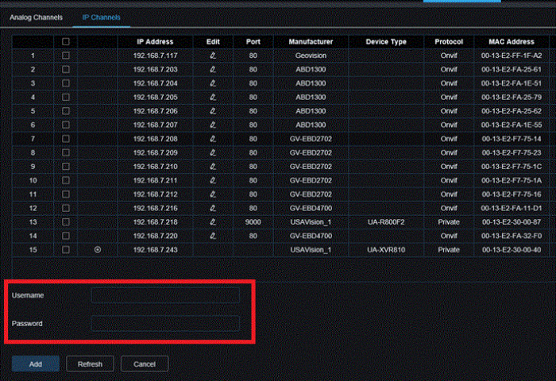Viewport: 556px width, 381px height.
Task: Click the Add button
Action: coord(36,364)
